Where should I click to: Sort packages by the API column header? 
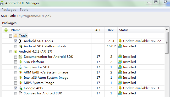[98, 30]
